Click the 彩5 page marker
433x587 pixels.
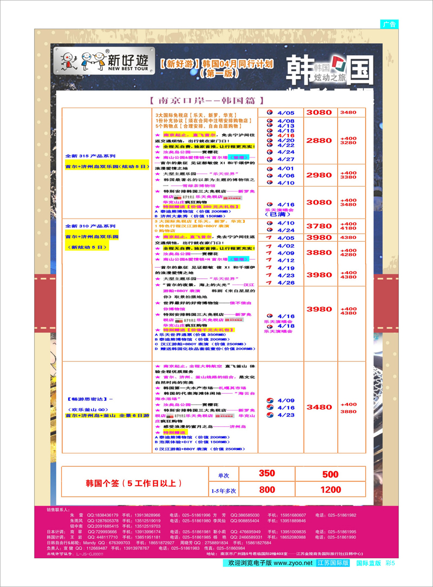[390, 563]
